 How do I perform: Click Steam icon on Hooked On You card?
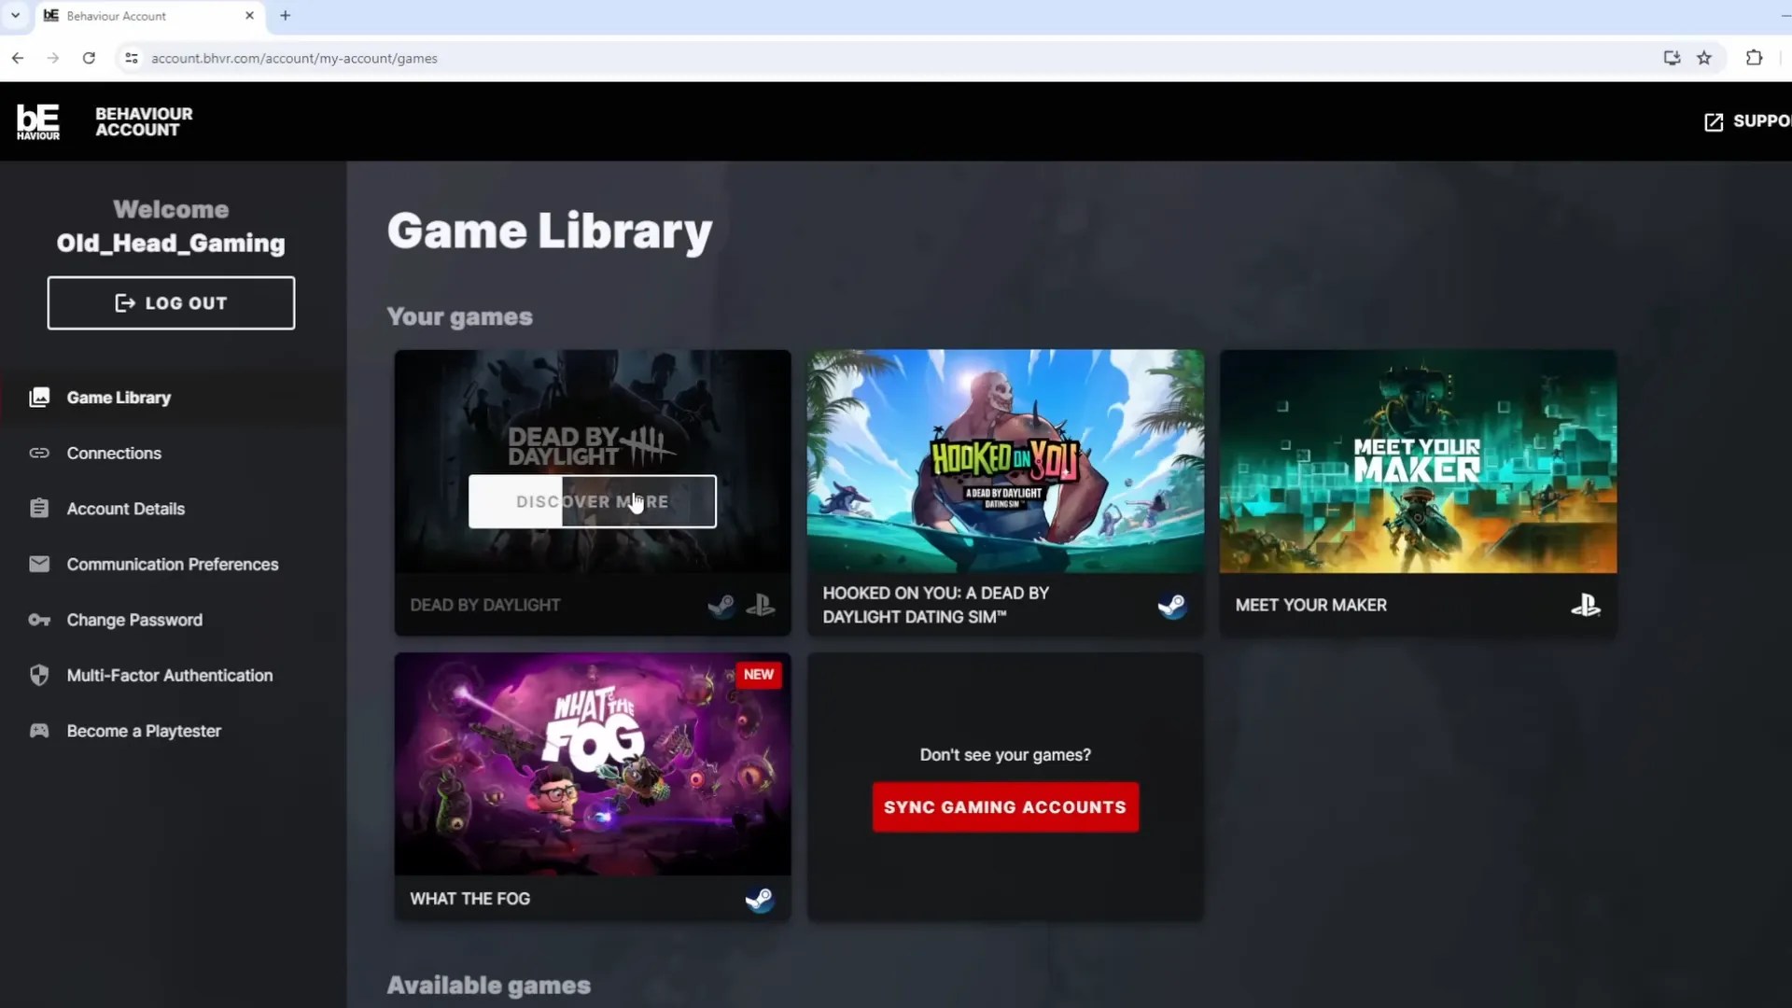[x=1171, y=606]
